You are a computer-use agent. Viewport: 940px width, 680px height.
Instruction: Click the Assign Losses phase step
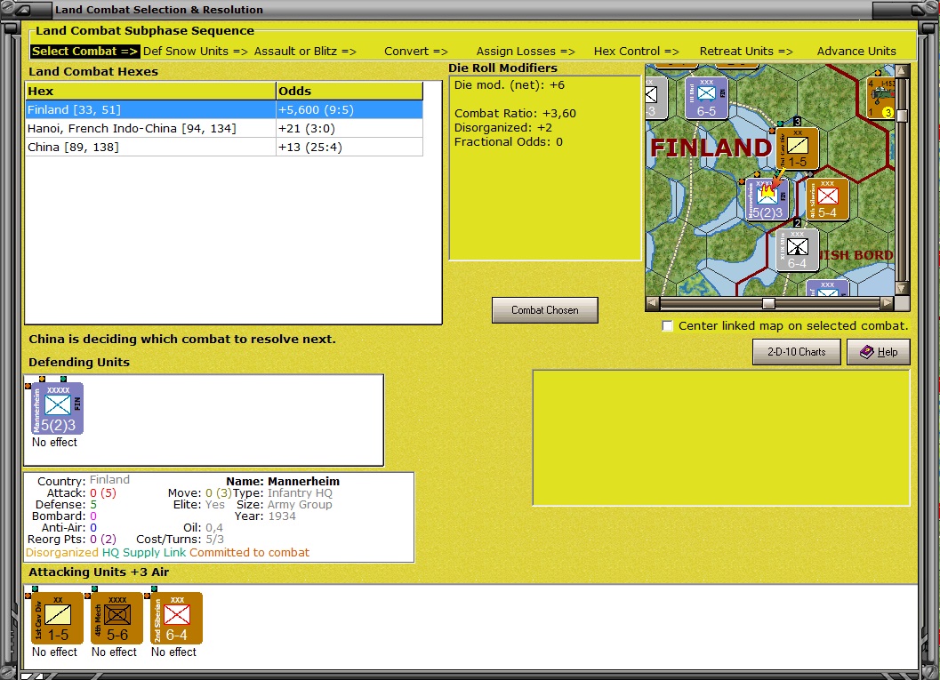click(526, 52)
